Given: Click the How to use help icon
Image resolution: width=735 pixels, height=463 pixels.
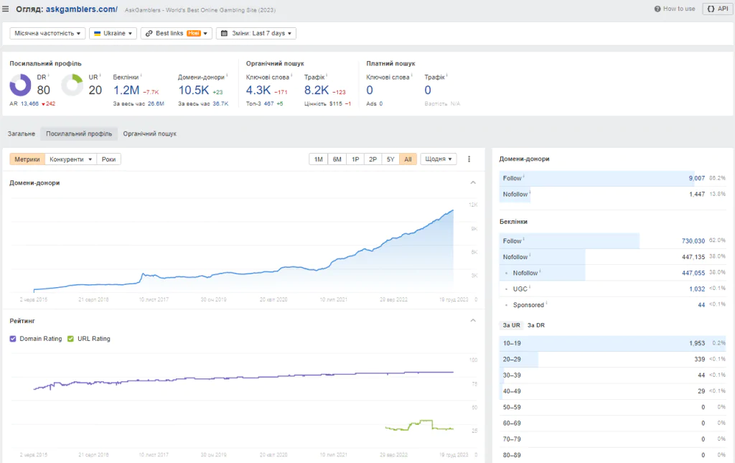Looking at the screenshot, I should pos(657,9).
